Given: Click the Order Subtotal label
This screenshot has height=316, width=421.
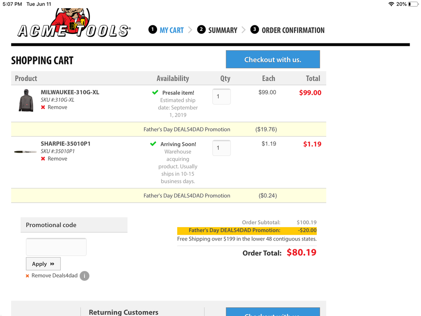Looking at the screenshot, I should tap(261, 222).
